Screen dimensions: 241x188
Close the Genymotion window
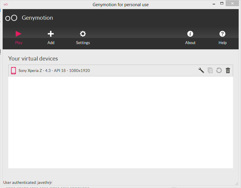232,3
